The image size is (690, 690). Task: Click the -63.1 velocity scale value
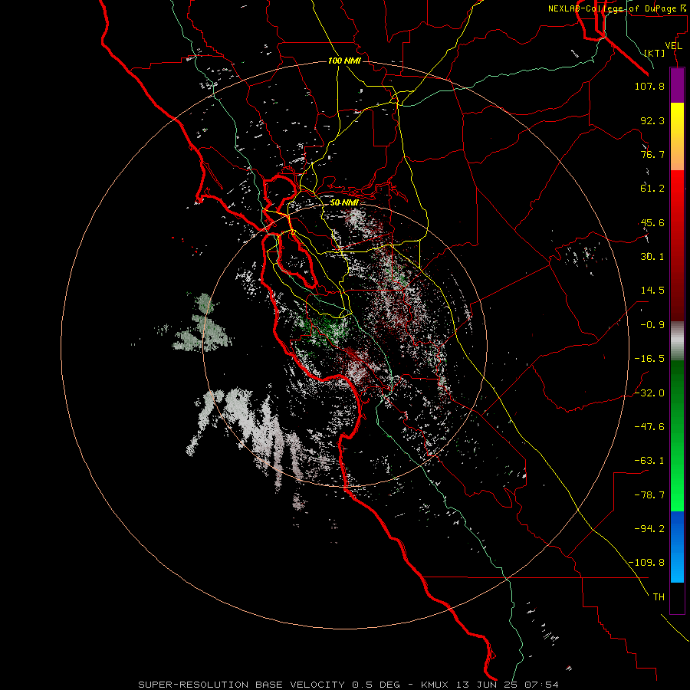pyautogui.click(x=649, y=461)
